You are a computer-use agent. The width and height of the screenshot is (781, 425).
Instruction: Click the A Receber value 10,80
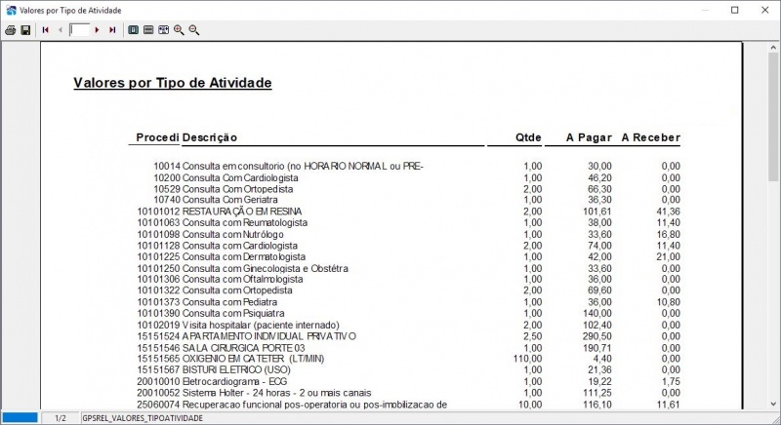pos(669,302)
